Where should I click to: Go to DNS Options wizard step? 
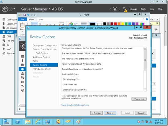(x=42, y=53)
